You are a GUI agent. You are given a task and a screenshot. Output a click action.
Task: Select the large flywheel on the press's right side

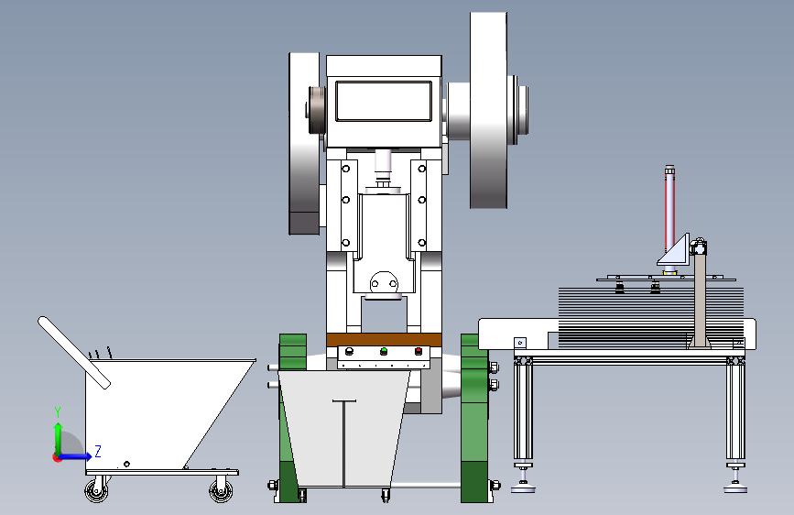tap(488, 111)
